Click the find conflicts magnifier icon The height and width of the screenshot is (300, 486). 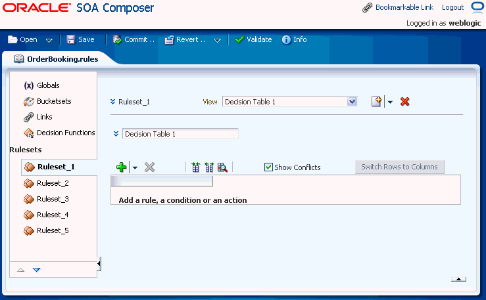(x=222, y=167)
